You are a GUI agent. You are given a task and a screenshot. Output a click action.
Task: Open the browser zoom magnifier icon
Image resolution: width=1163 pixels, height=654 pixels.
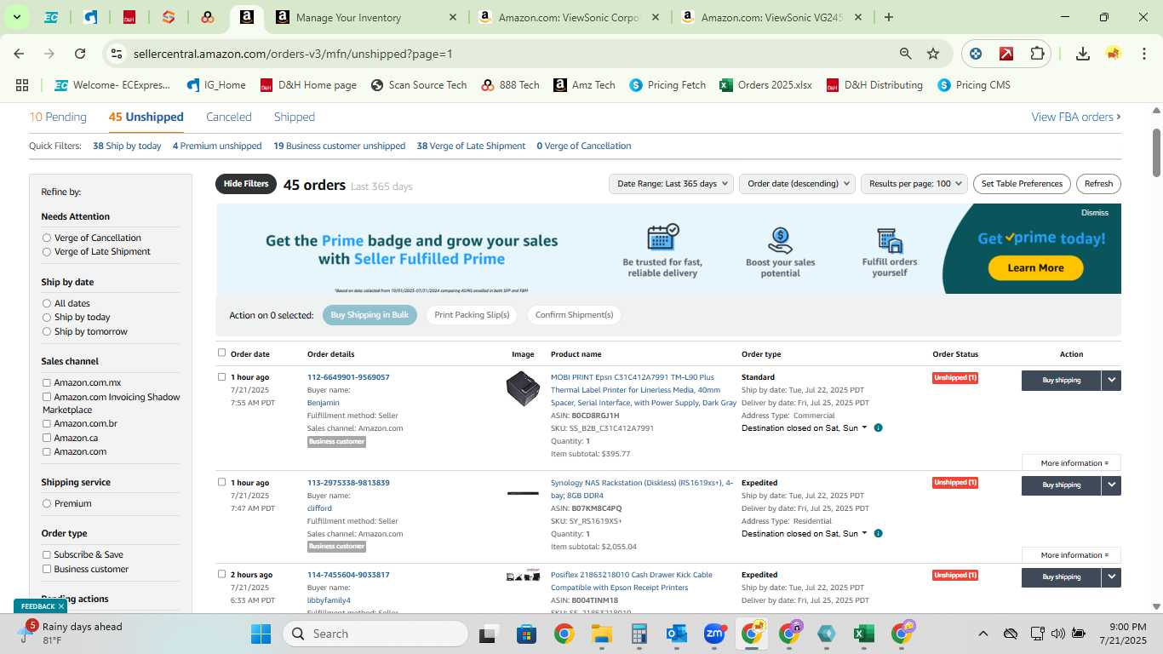coord(906,54)
